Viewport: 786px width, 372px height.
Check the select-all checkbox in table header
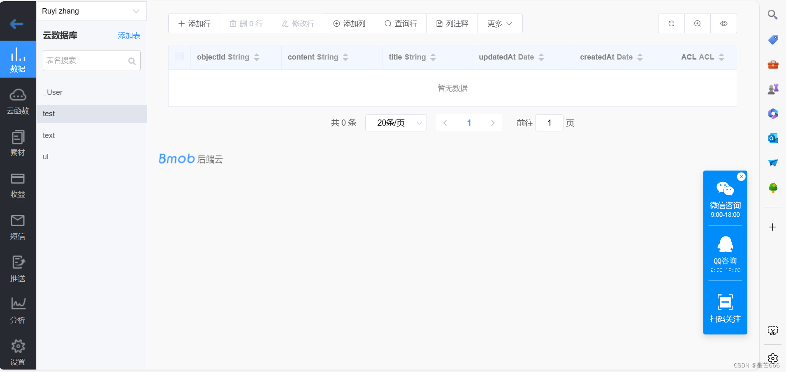(179, 56)
